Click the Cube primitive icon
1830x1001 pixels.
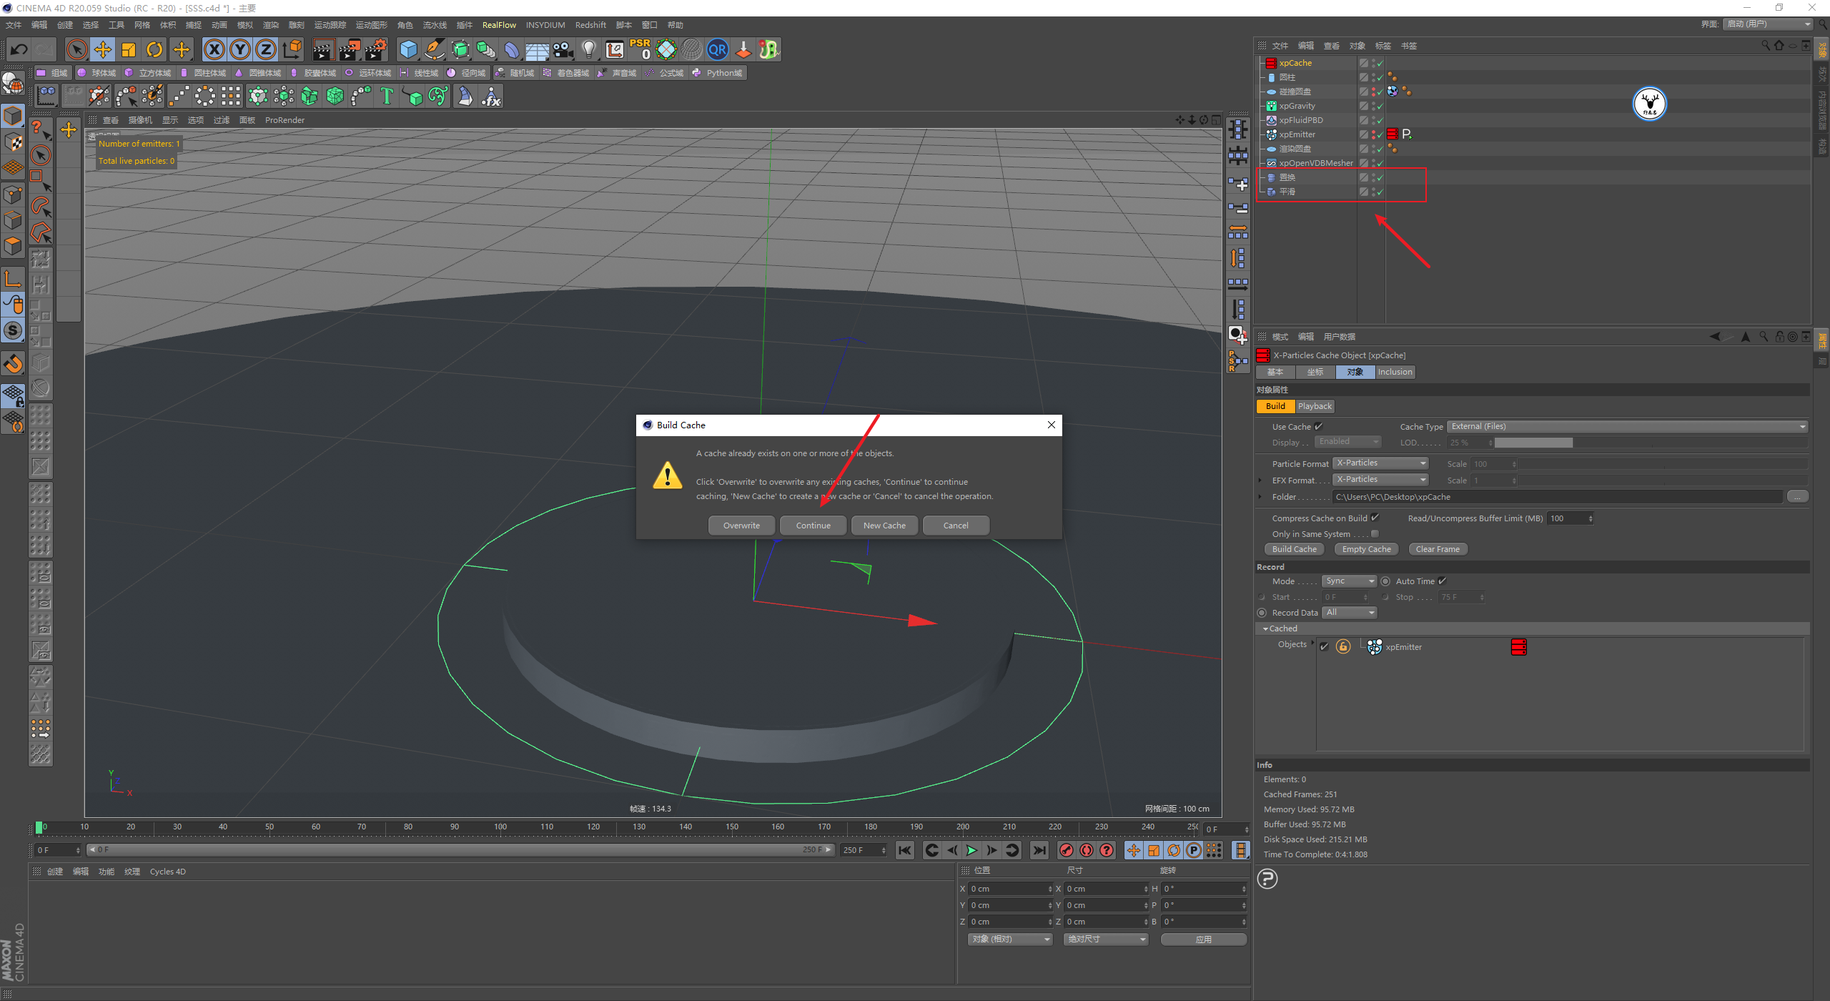[408, 49]
